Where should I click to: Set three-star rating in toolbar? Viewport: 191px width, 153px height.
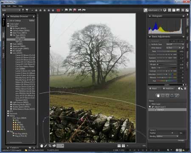point(45,10)
